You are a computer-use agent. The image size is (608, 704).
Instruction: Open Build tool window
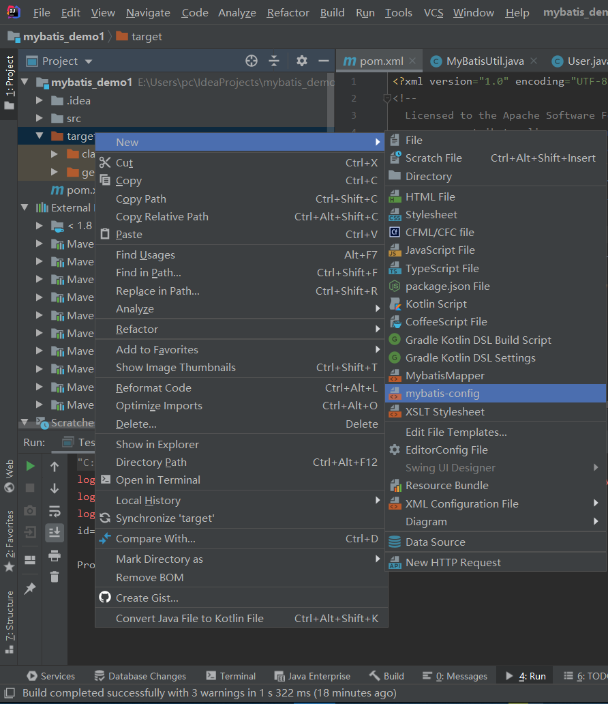[x=386, y=676]
